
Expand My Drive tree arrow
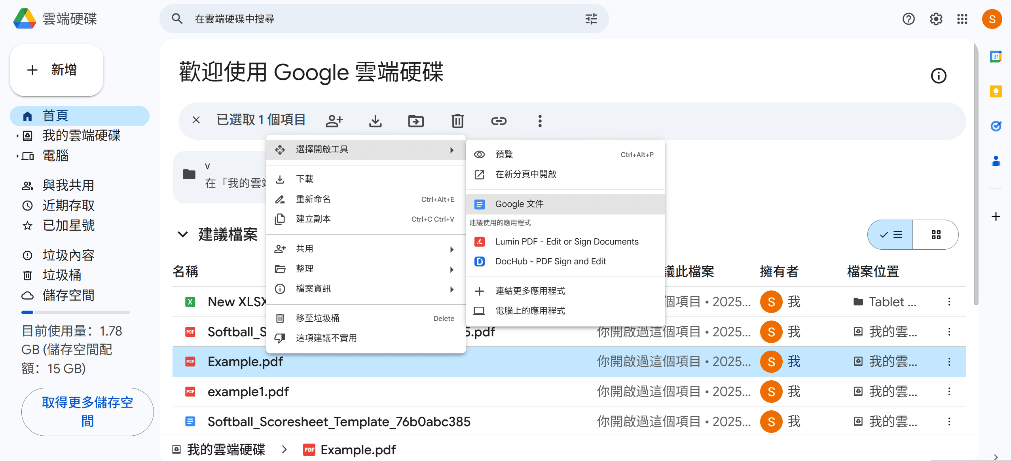point(17,136)
